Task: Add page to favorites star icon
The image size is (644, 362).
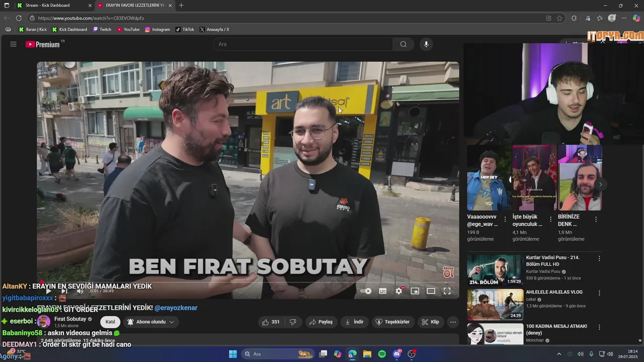Action: click(x=559, y=18)
